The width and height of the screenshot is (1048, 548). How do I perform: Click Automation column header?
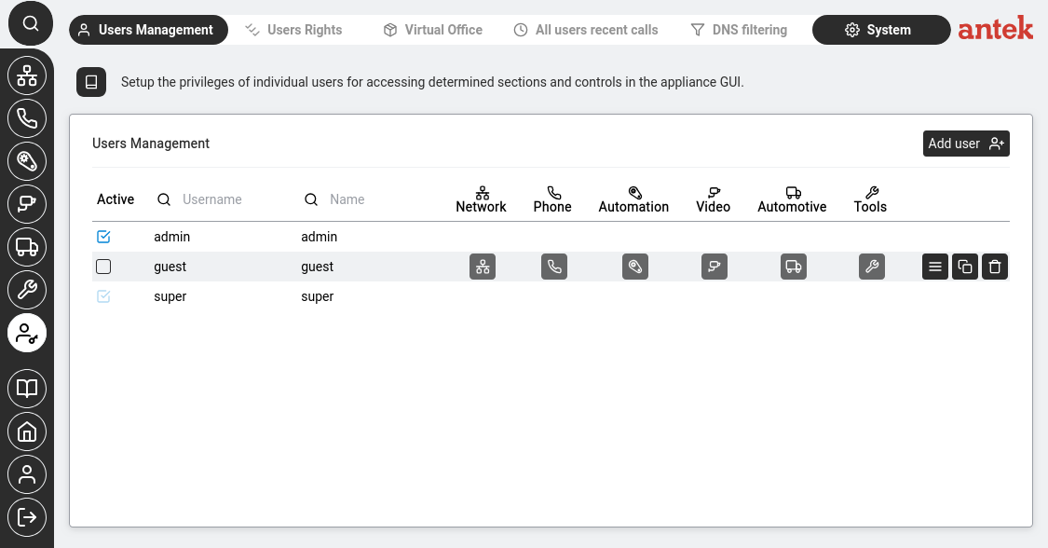(x=633, y=199)
